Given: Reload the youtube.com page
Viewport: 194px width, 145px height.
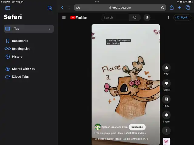Looking at the screenshot, I should (163, 8).
